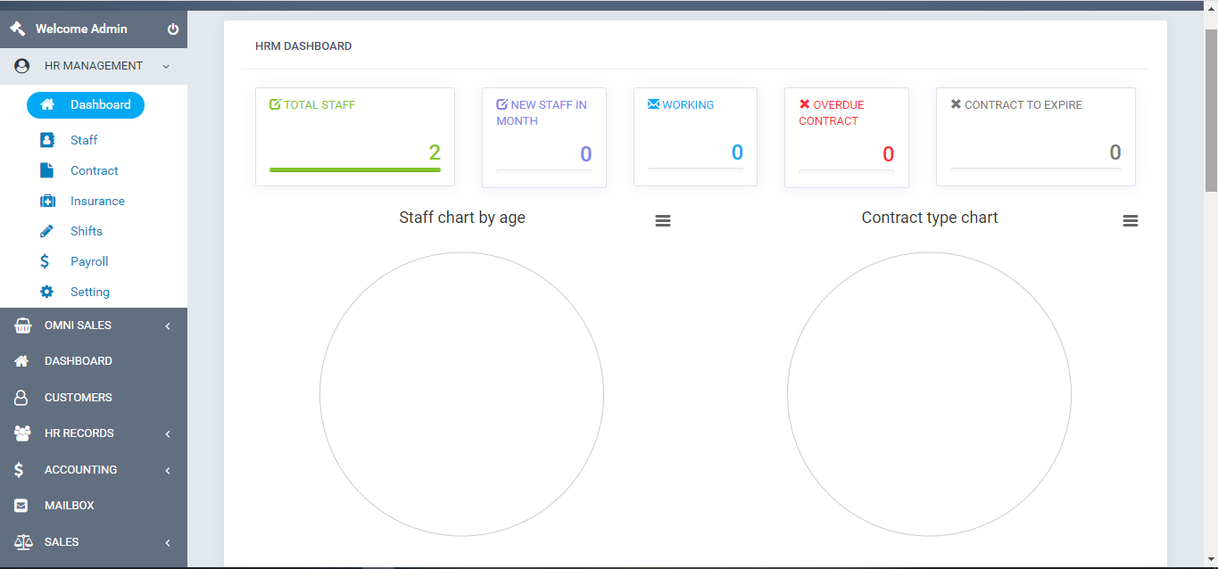Viewport: 1218px width, 569px height.
Task: Open the Staff chart hamburger menu
Action: coord(662,219)
